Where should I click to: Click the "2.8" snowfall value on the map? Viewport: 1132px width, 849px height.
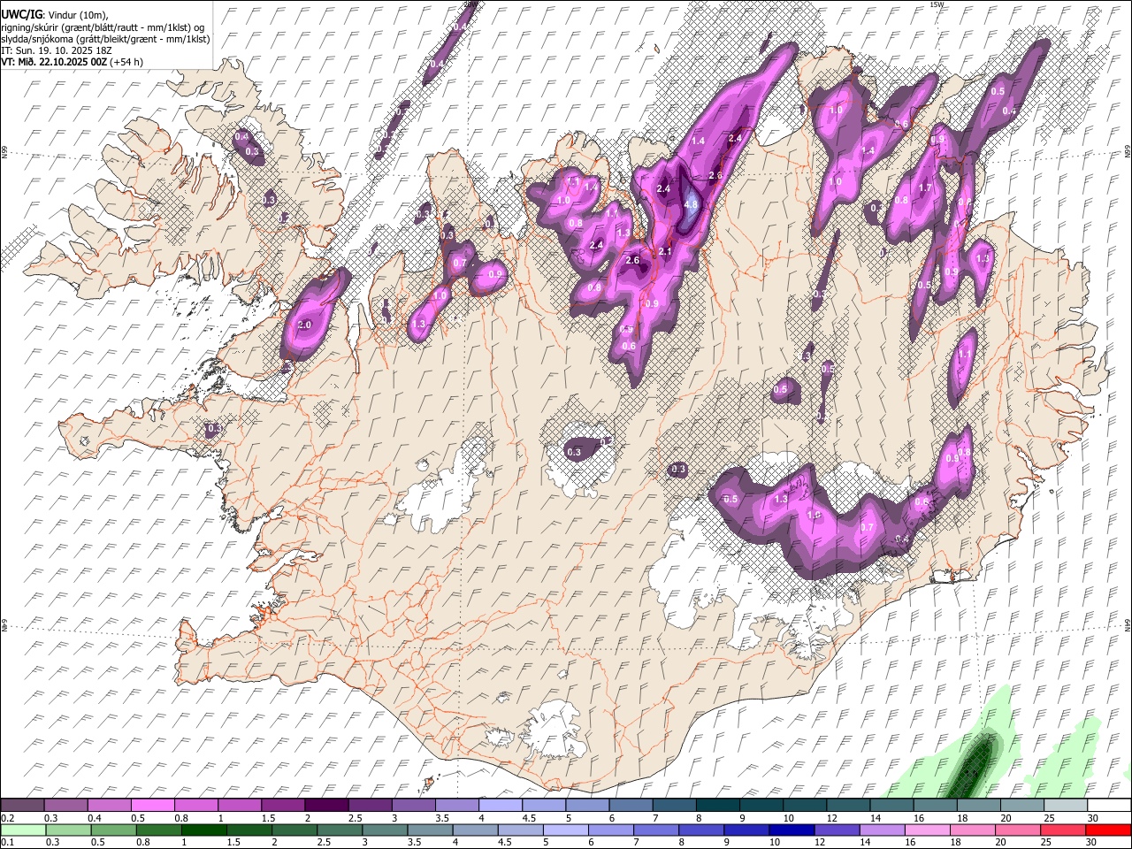pos(715,176)
